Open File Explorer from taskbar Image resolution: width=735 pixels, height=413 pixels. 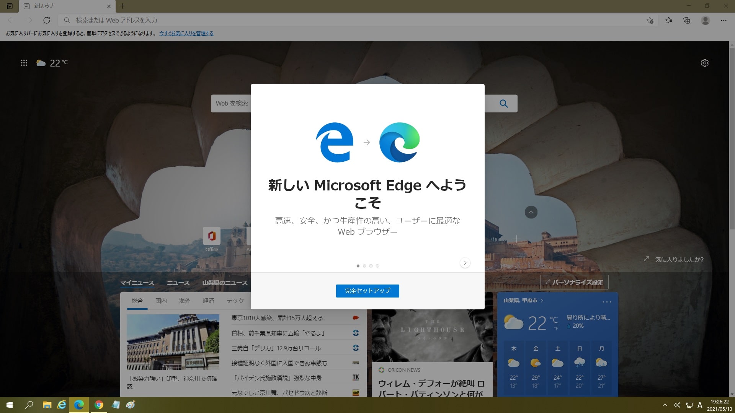pos(47,405)
